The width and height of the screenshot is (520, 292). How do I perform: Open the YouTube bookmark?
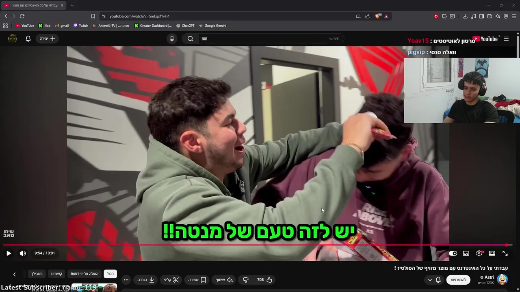[x=25, y=26]
